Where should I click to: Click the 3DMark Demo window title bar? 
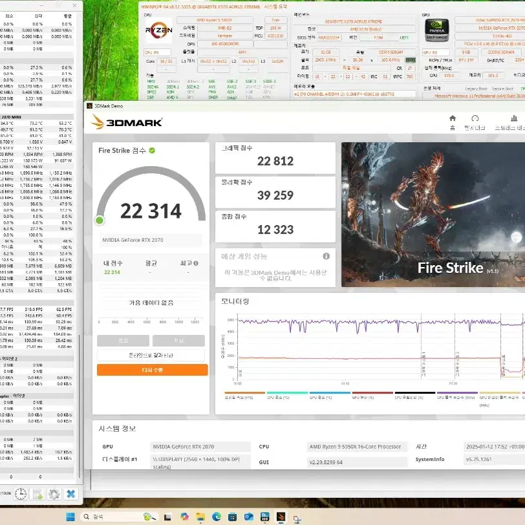pos(305,106)
